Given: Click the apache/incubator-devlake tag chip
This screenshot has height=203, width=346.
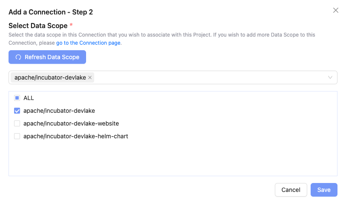Looking at the screenshot, I should (x=50, y=77).
